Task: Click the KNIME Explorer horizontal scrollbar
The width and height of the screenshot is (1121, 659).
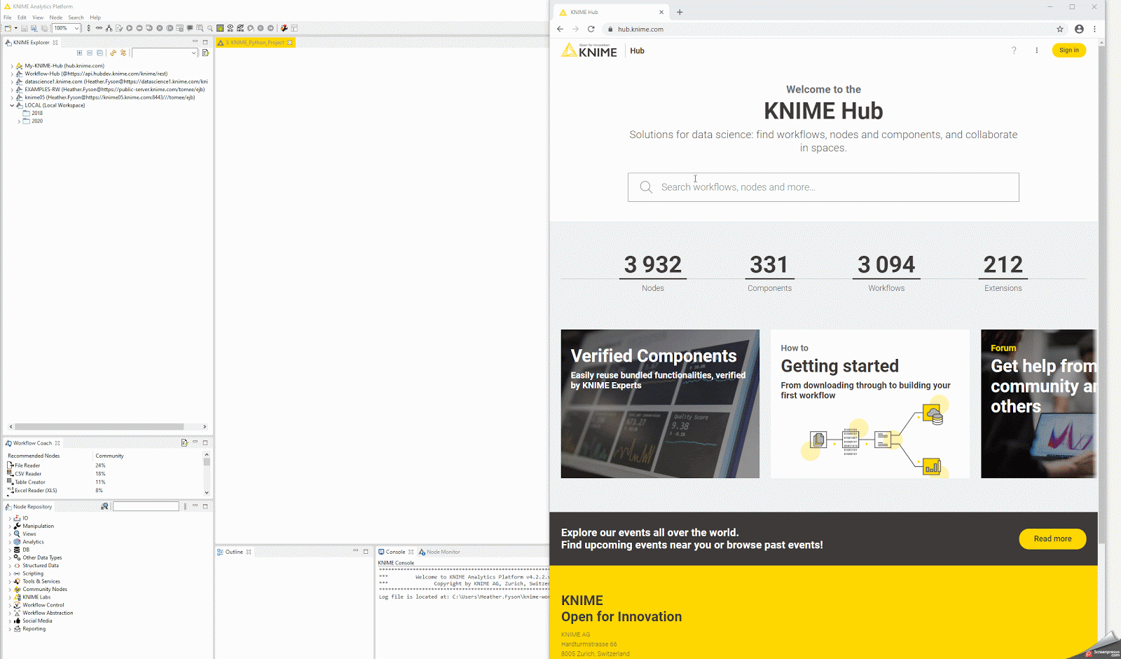Action: point(99,426)
